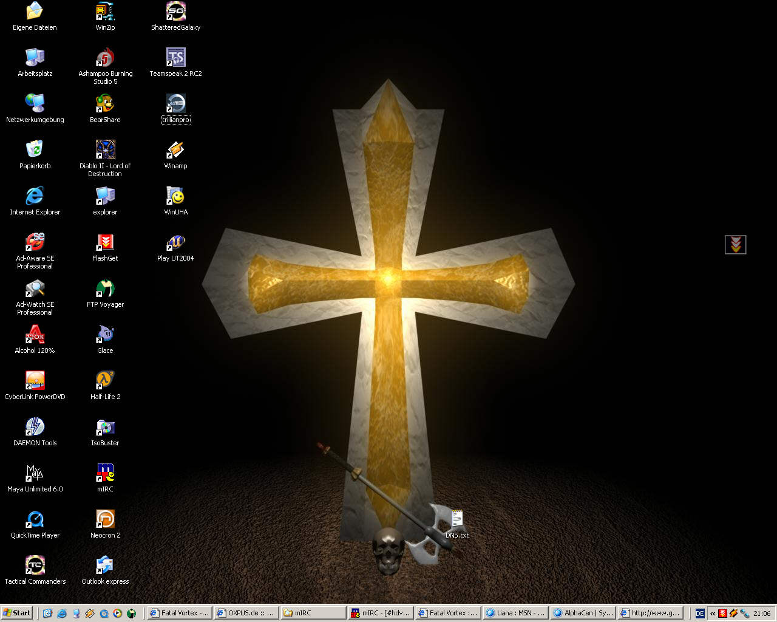
Task: Select the DNS.txt file on the desktop
Action: click(456, 521)
